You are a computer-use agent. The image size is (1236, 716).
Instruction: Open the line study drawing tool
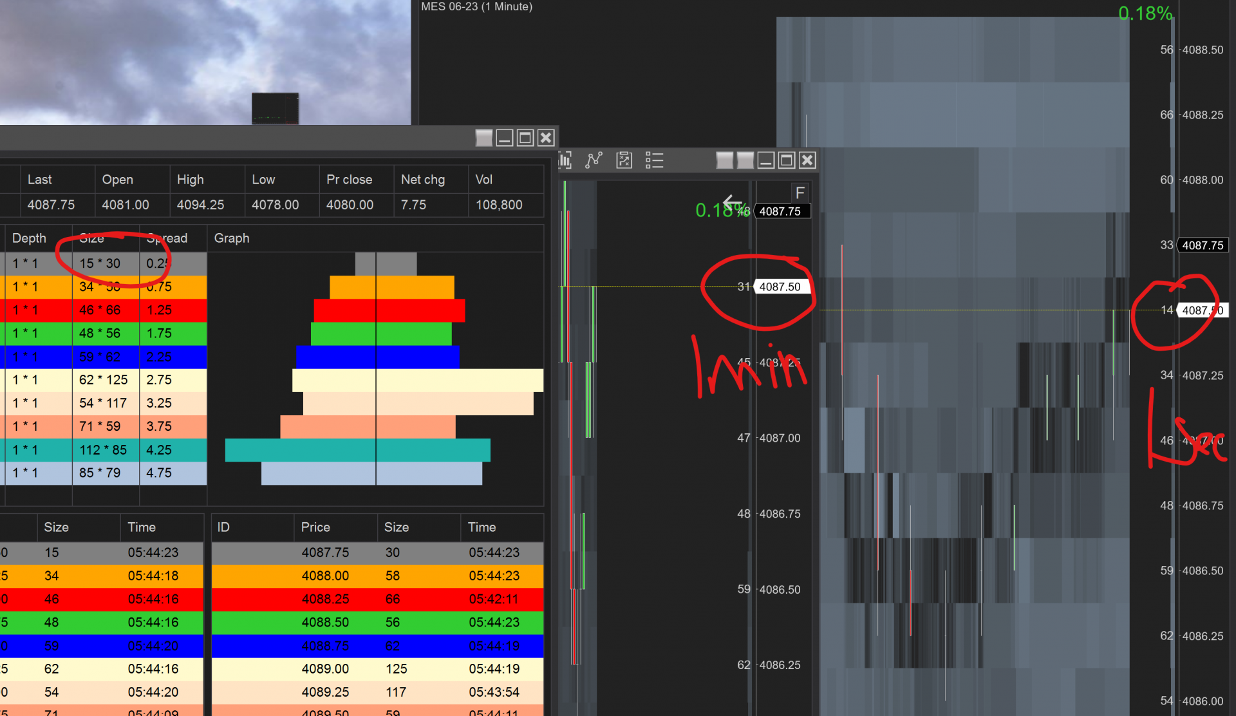pyautogui.click(x=594, y=160)
